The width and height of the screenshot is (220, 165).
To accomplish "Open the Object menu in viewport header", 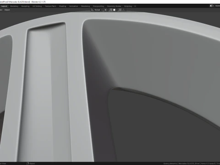I will click(x=7, y=10).
